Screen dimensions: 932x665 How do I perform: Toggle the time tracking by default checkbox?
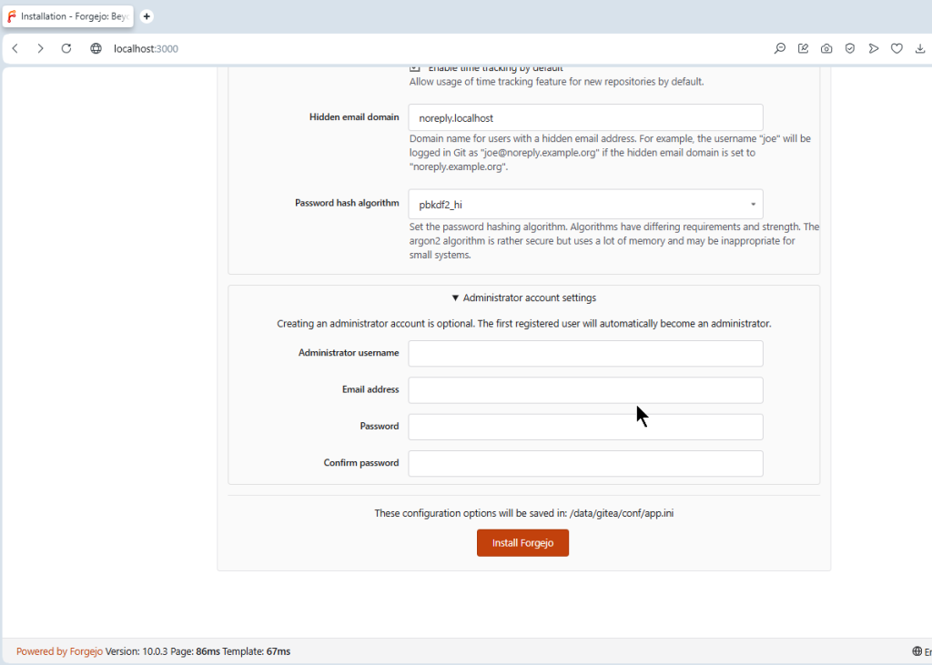coord(415,68)
